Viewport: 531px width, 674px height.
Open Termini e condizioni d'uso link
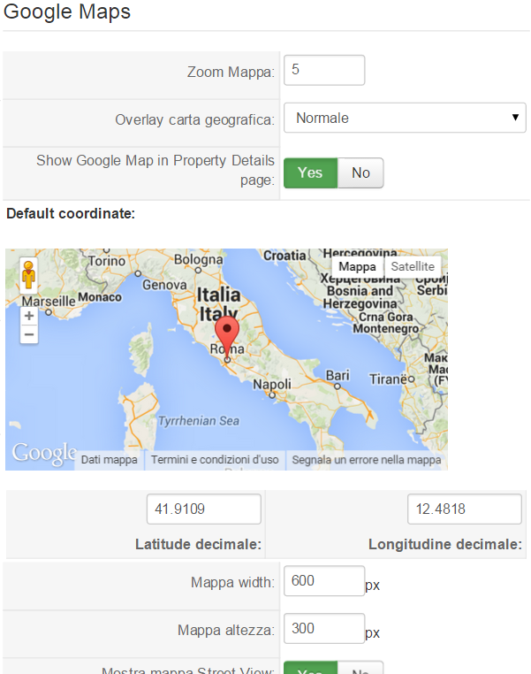[x=215, y=460]
